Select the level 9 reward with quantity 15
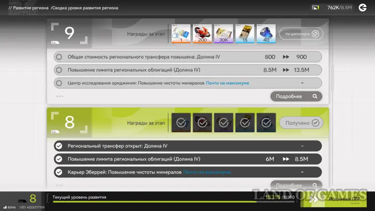This screenshot has width=375, height=211. (244, 34)
